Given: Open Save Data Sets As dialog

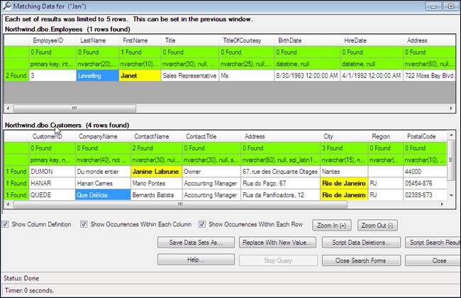Looking at the screenshot, I should coord(195,243).
